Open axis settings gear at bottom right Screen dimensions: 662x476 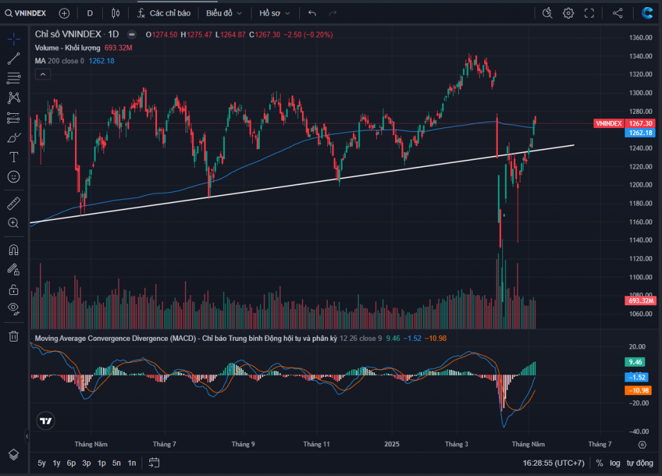click(x=642, y=445)
